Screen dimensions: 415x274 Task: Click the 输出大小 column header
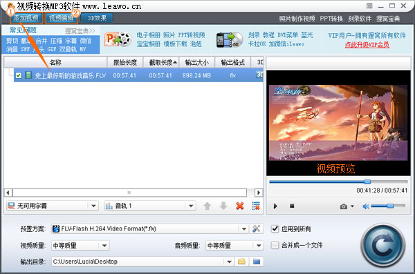point(197,63)
